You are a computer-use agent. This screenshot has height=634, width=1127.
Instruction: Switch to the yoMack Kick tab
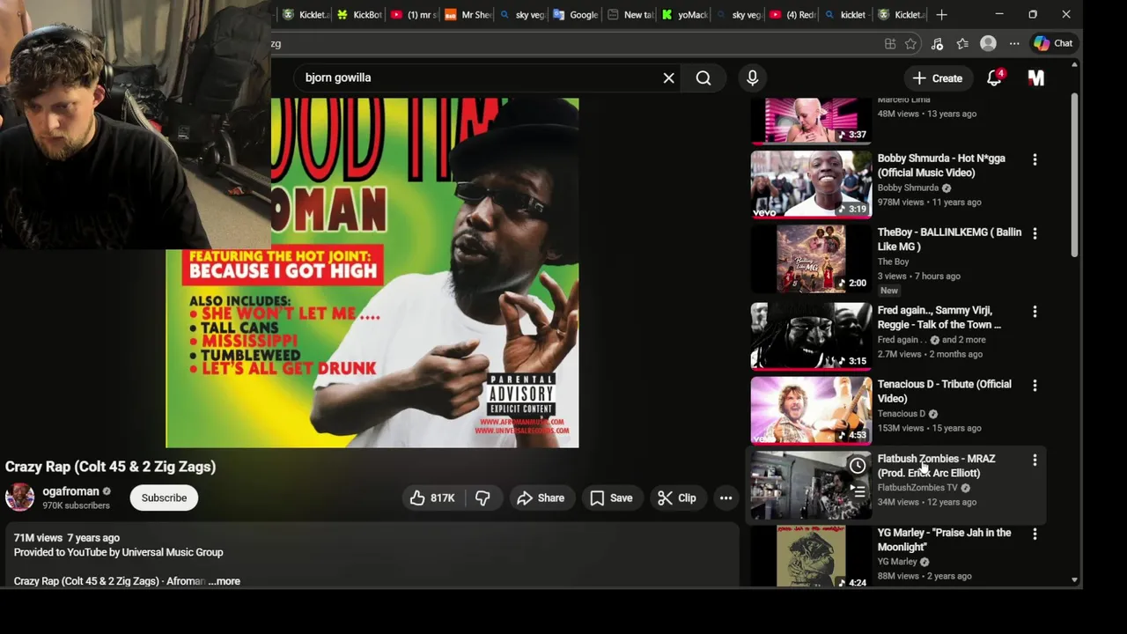(684, 15)
